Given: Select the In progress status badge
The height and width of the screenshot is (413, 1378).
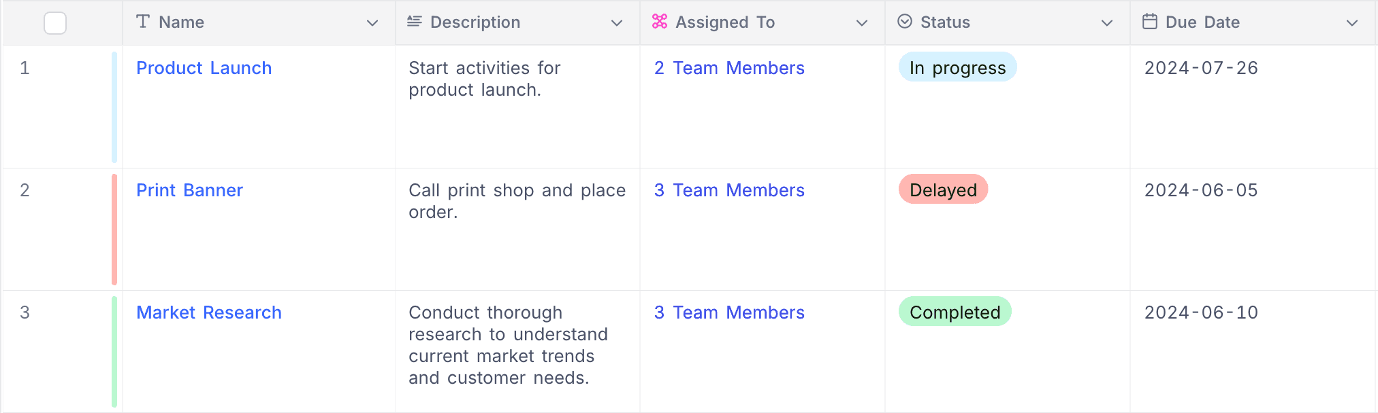Looking at the screenshot, I should coord(957,67).
